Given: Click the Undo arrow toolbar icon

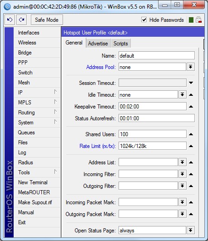Looking at the screenshot, I should point(10,20).
